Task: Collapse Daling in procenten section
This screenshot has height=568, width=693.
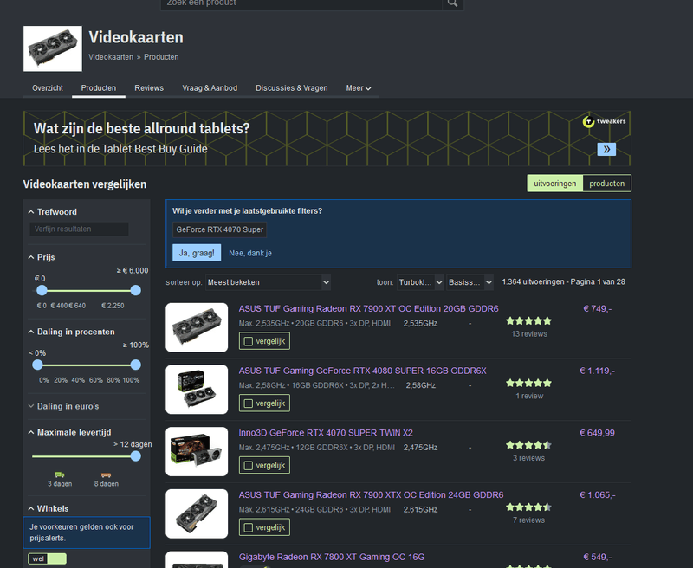Action: (x=71, y=332)
